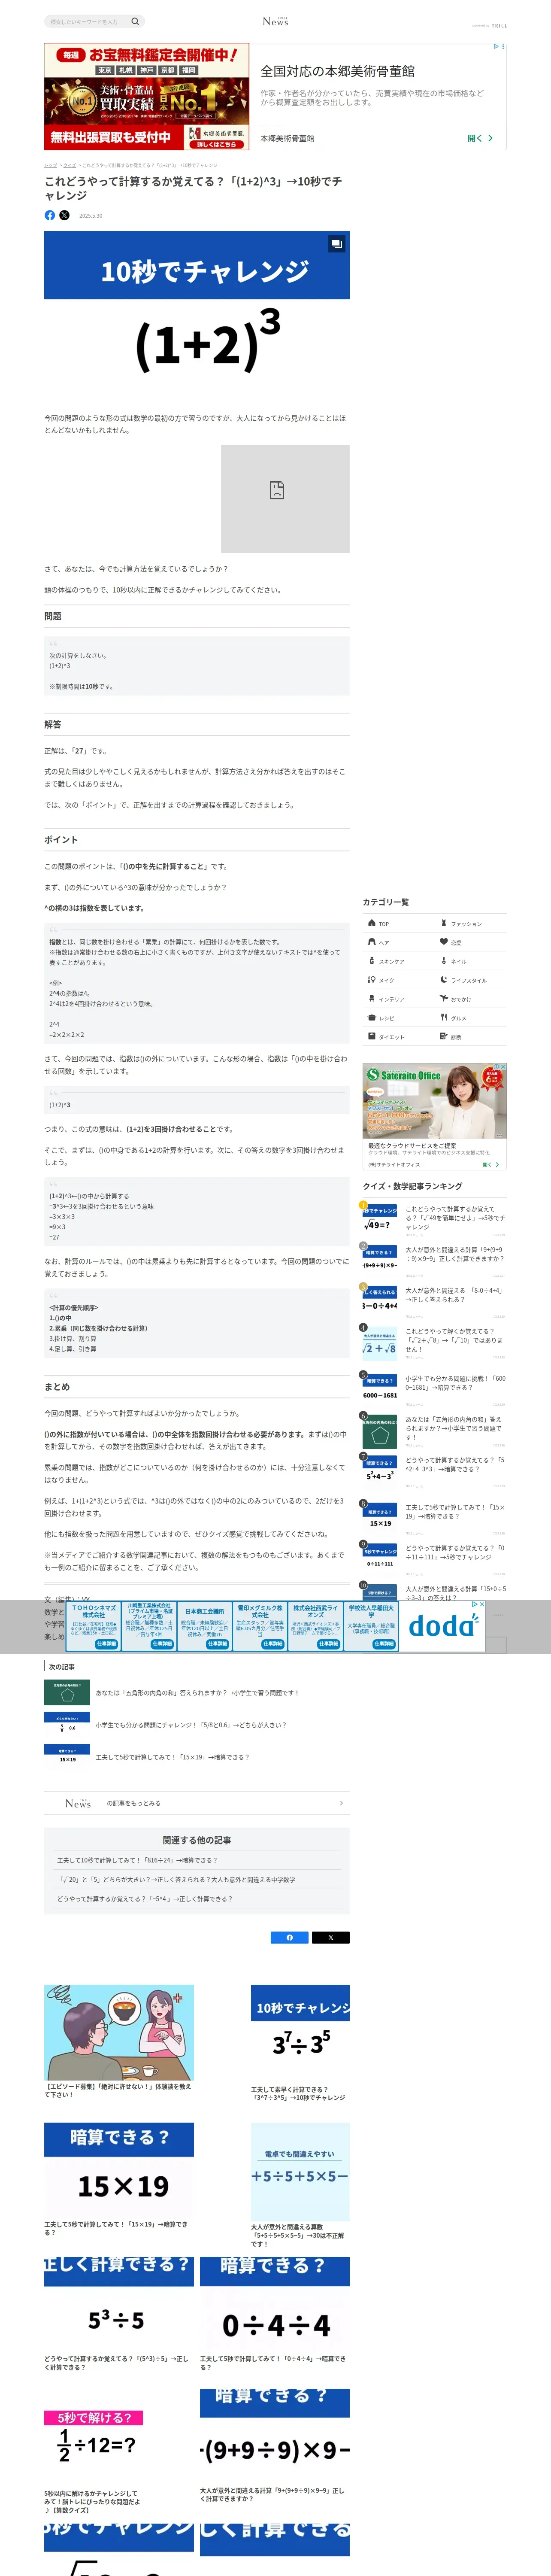
Task: Click クイズ・数学記事ランキング heading
Action: point(412,1186)
